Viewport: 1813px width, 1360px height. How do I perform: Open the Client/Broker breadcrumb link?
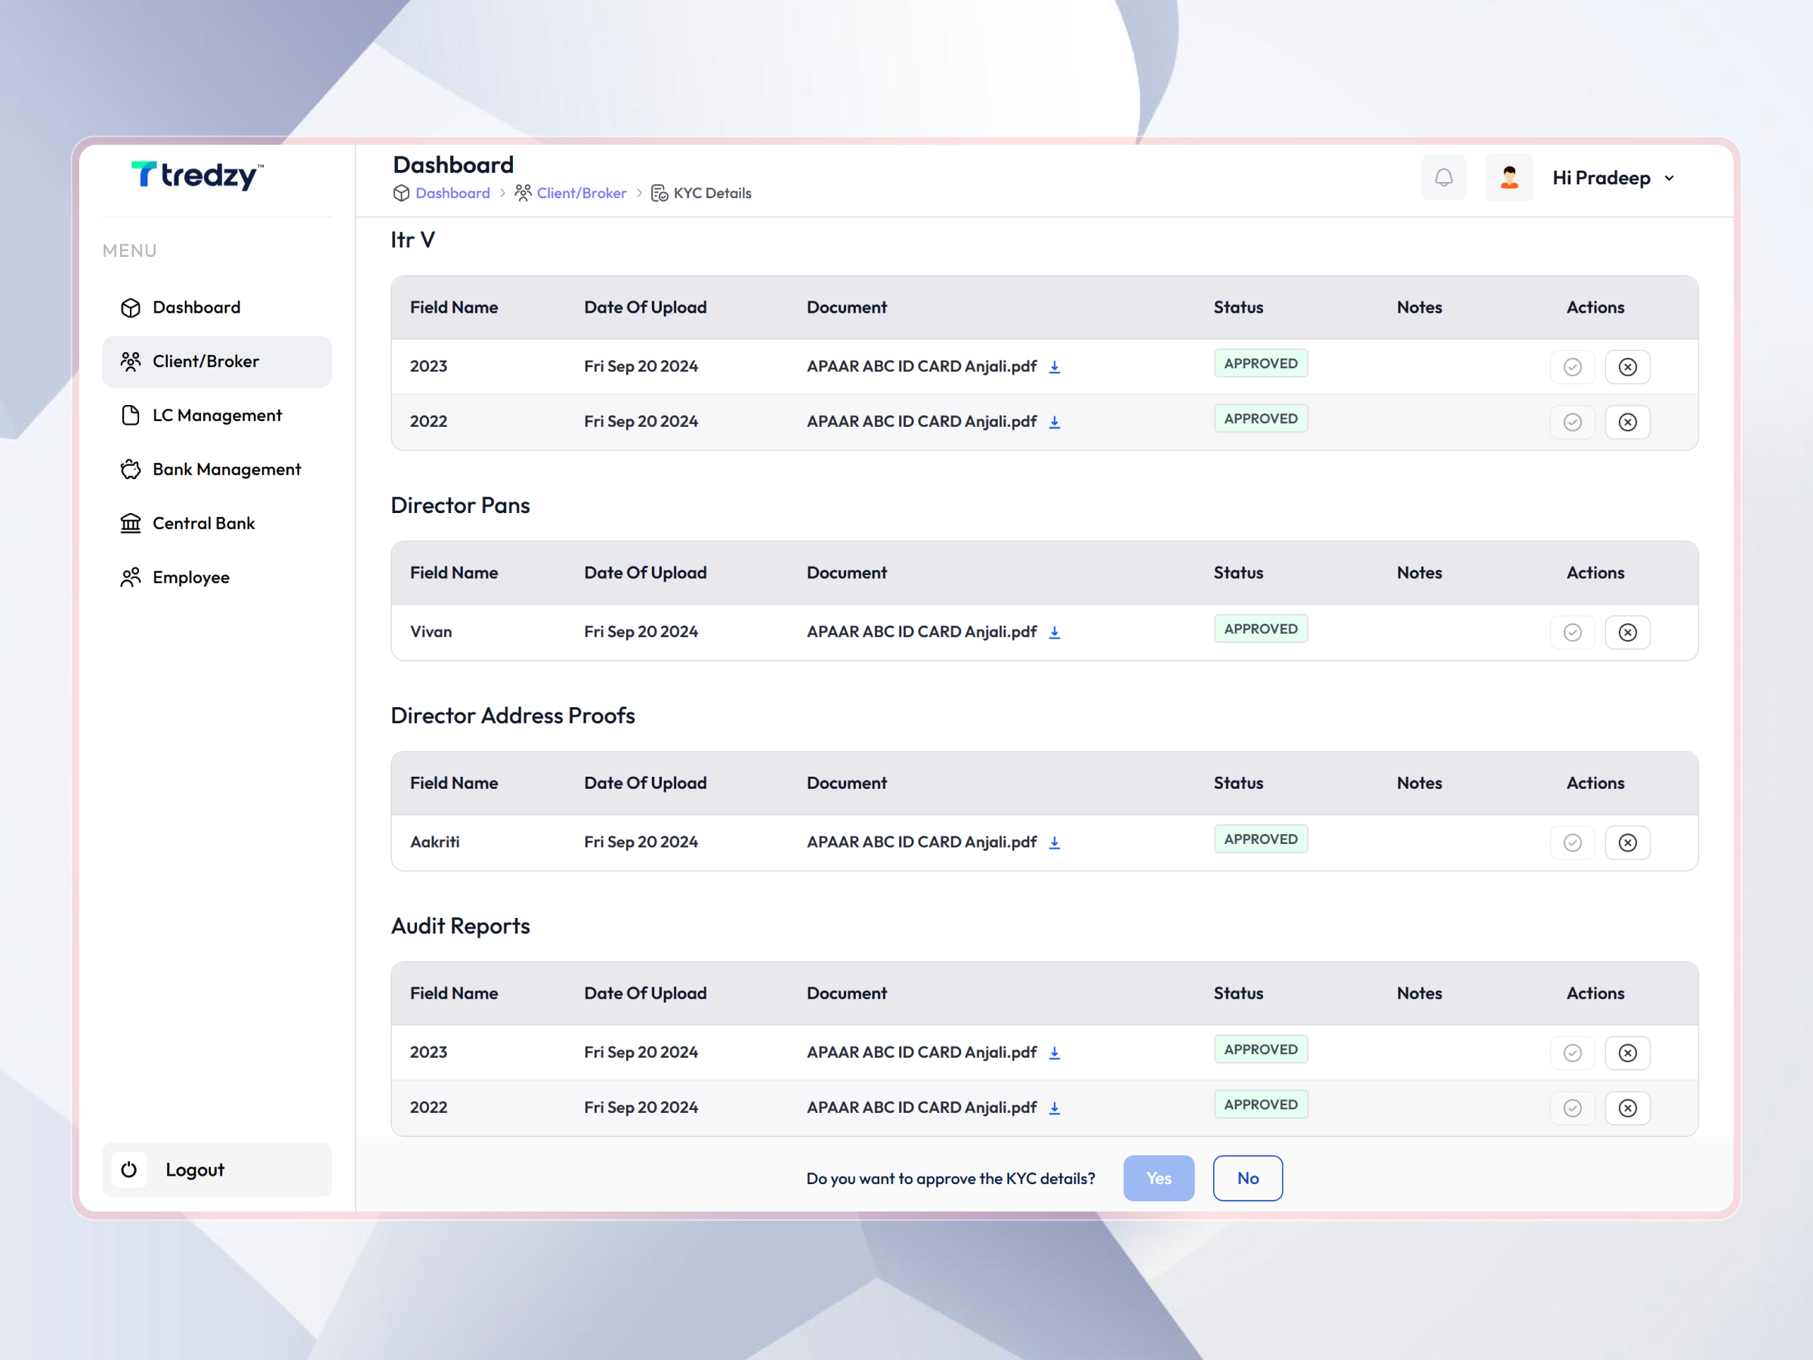[x=581, y=193]
